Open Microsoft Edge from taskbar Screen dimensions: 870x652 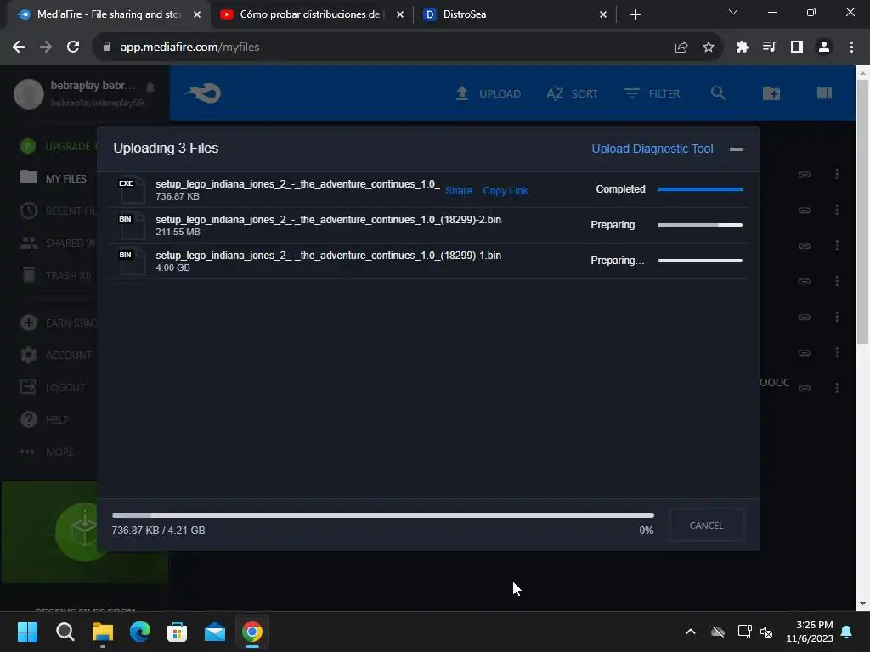[140, 632]
